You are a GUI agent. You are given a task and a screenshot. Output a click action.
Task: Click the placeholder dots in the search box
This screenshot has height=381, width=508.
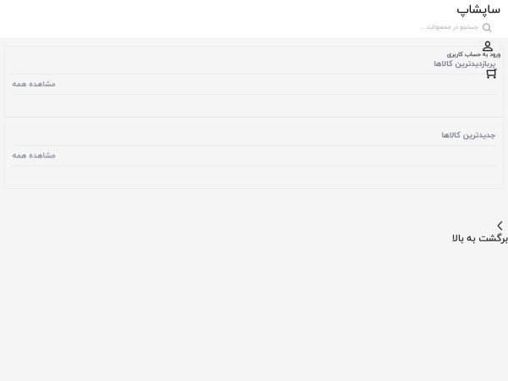422,28
